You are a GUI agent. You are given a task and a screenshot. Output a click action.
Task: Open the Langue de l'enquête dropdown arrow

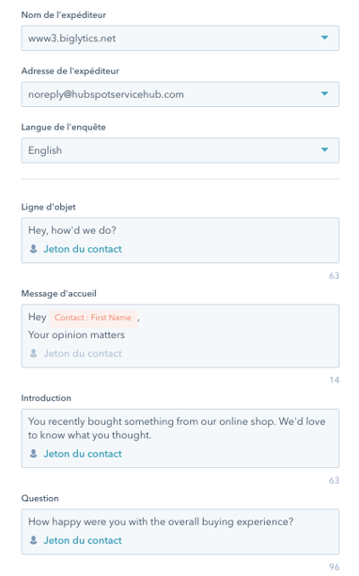[x=325, y=150]
